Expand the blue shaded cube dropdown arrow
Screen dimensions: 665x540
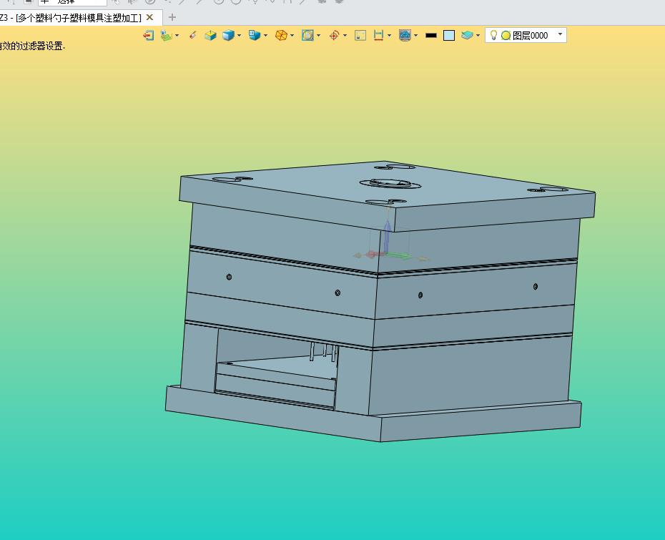click(239, 35)
